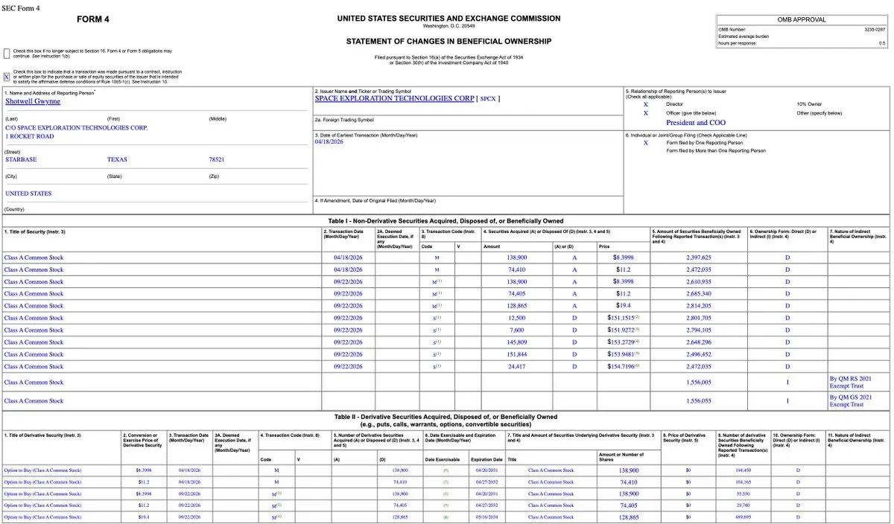Click the disposed amount '24,417'
The width and height of the screenshot is (894, 524).
click(516, 366)
